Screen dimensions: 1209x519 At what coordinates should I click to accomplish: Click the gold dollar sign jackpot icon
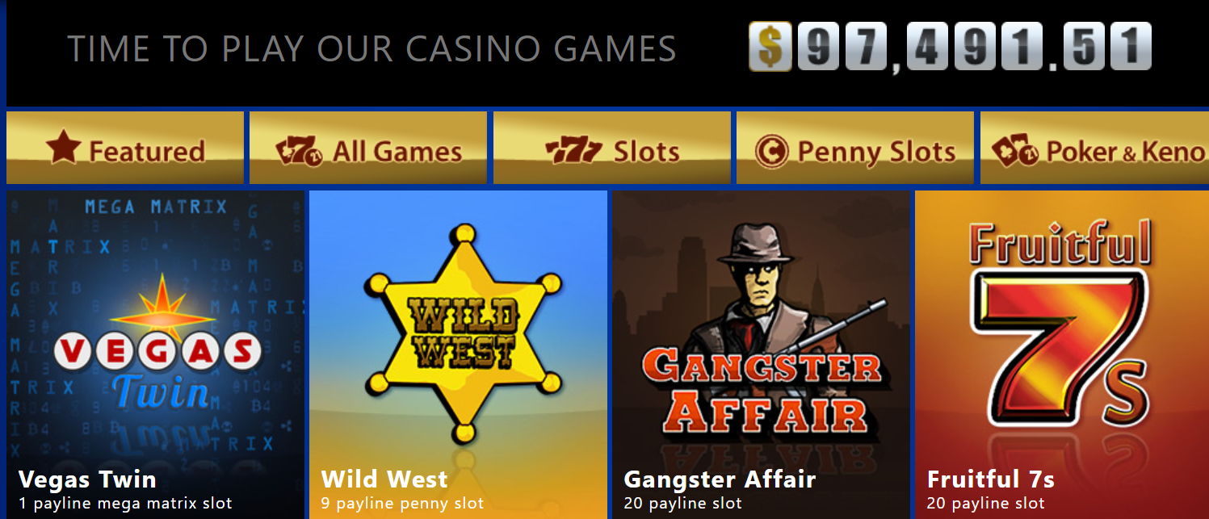[x=770, y=47]
